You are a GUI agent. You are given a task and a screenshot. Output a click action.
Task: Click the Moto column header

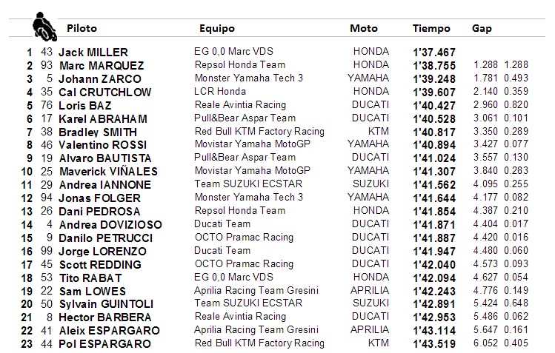pos(364,28)
